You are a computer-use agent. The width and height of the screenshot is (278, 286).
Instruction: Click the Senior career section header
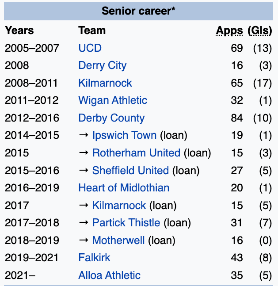[139, 11]
